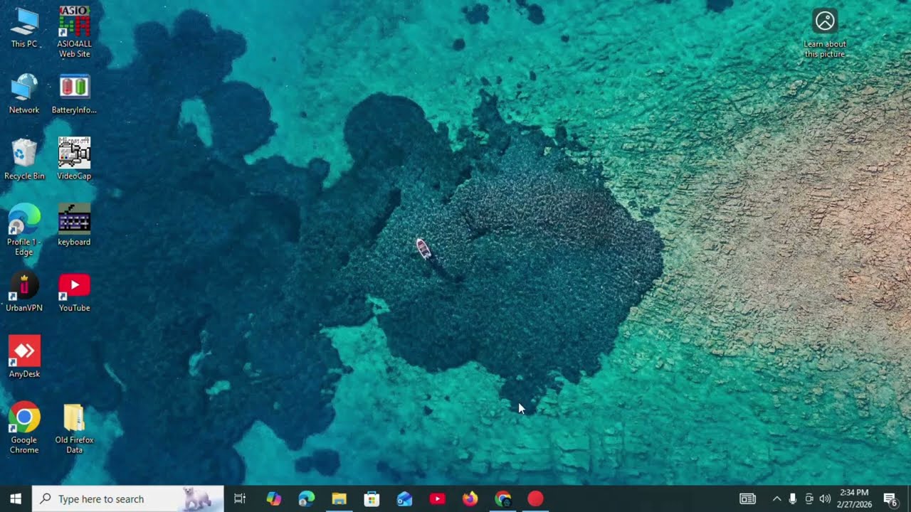
Task: Click the microphone tray icon
Action: (x=793, y=498)
